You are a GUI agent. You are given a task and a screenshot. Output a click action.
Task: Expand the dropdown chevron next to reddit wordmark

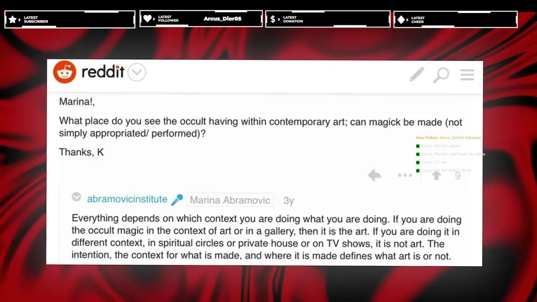[x=137, y=73]
